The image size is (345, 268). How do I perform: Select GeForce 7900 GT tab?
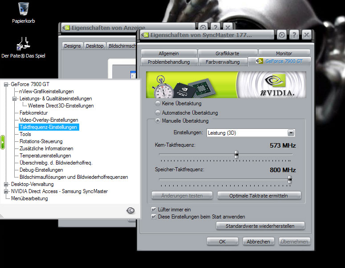pyautogui.click(x=280, y=61)
